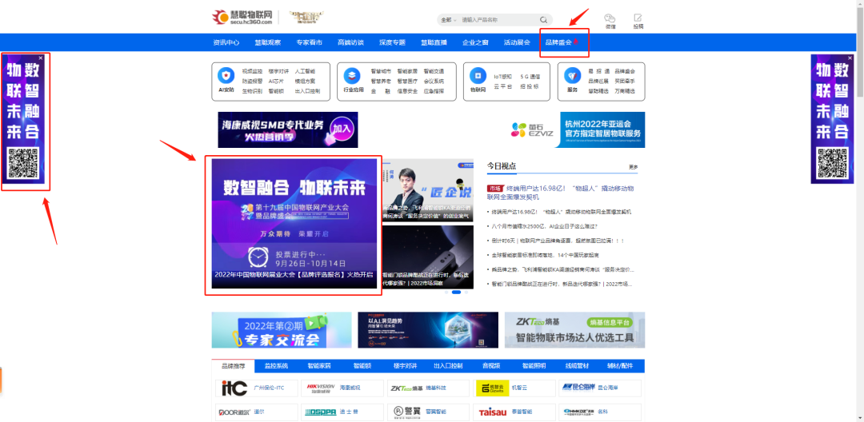Click the yellow 机智云 Gizwits logo
This screenshot has height=422, width=864.
point(492,388)
